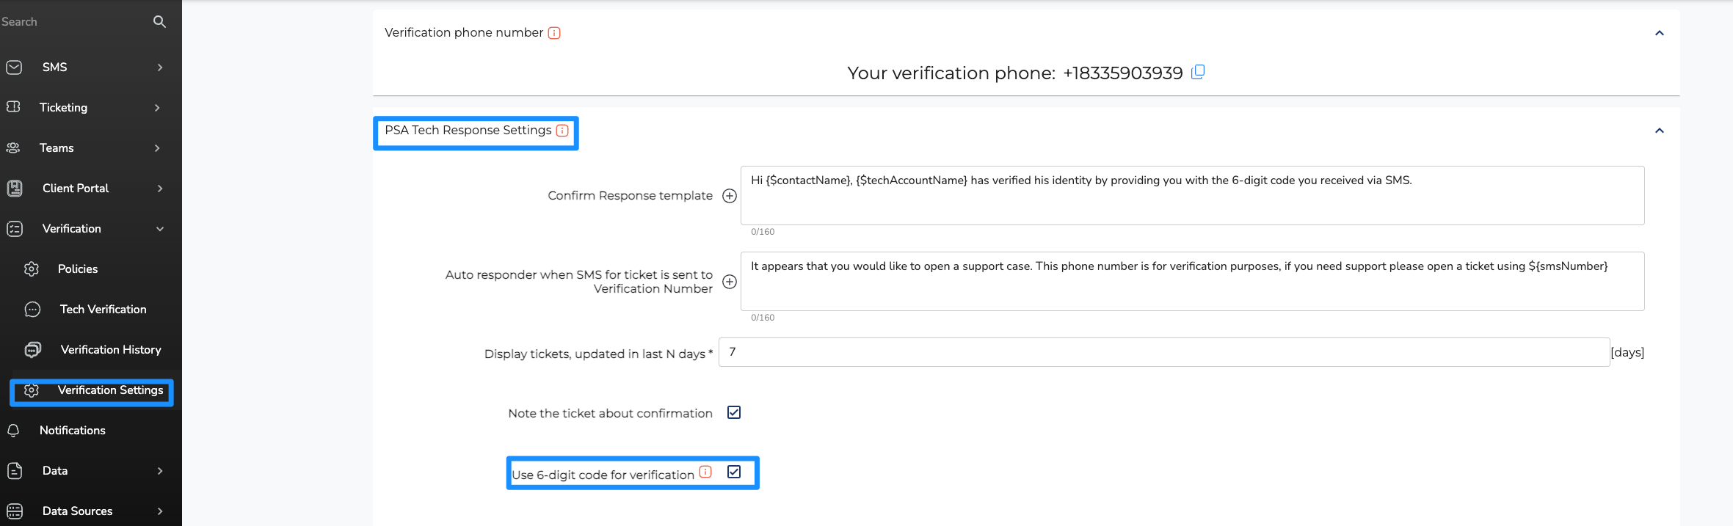The height and width of the screenshot is (526, 1733).
Task: Click the Notifications bell icon
Action: coord(14,431)
